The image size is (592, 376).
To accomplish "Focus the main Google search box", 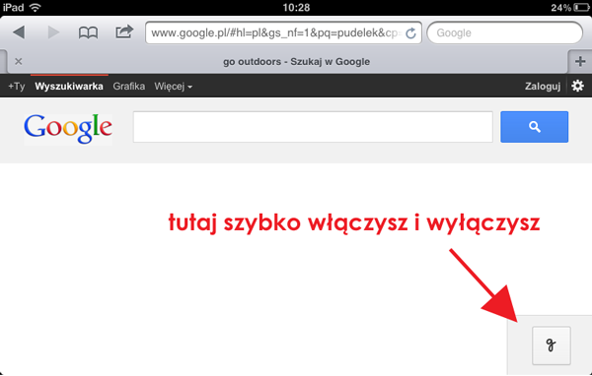I will click(x=313, y=127).
